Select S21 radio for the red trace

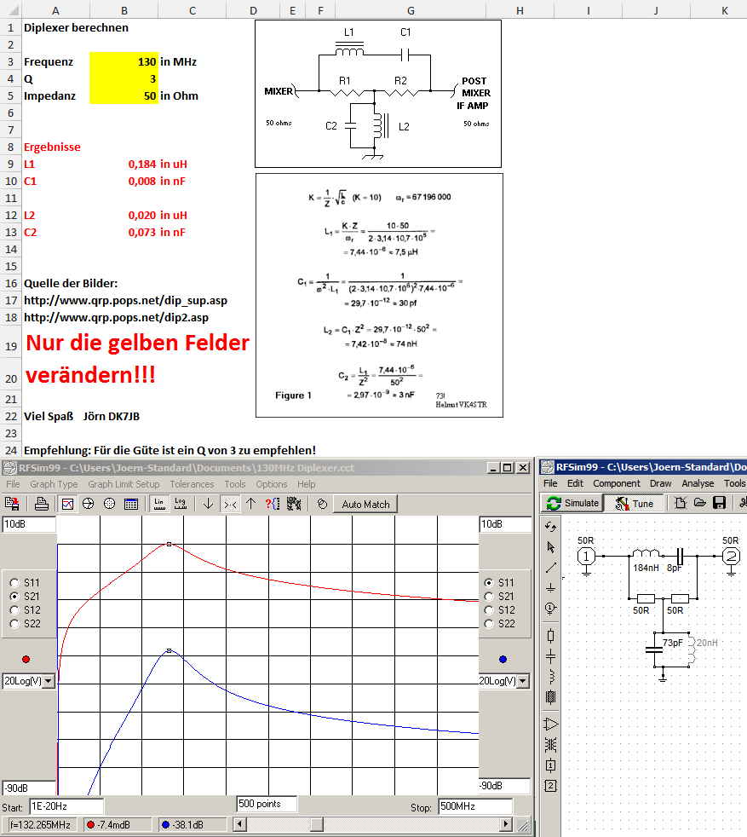tap(14, 597)
